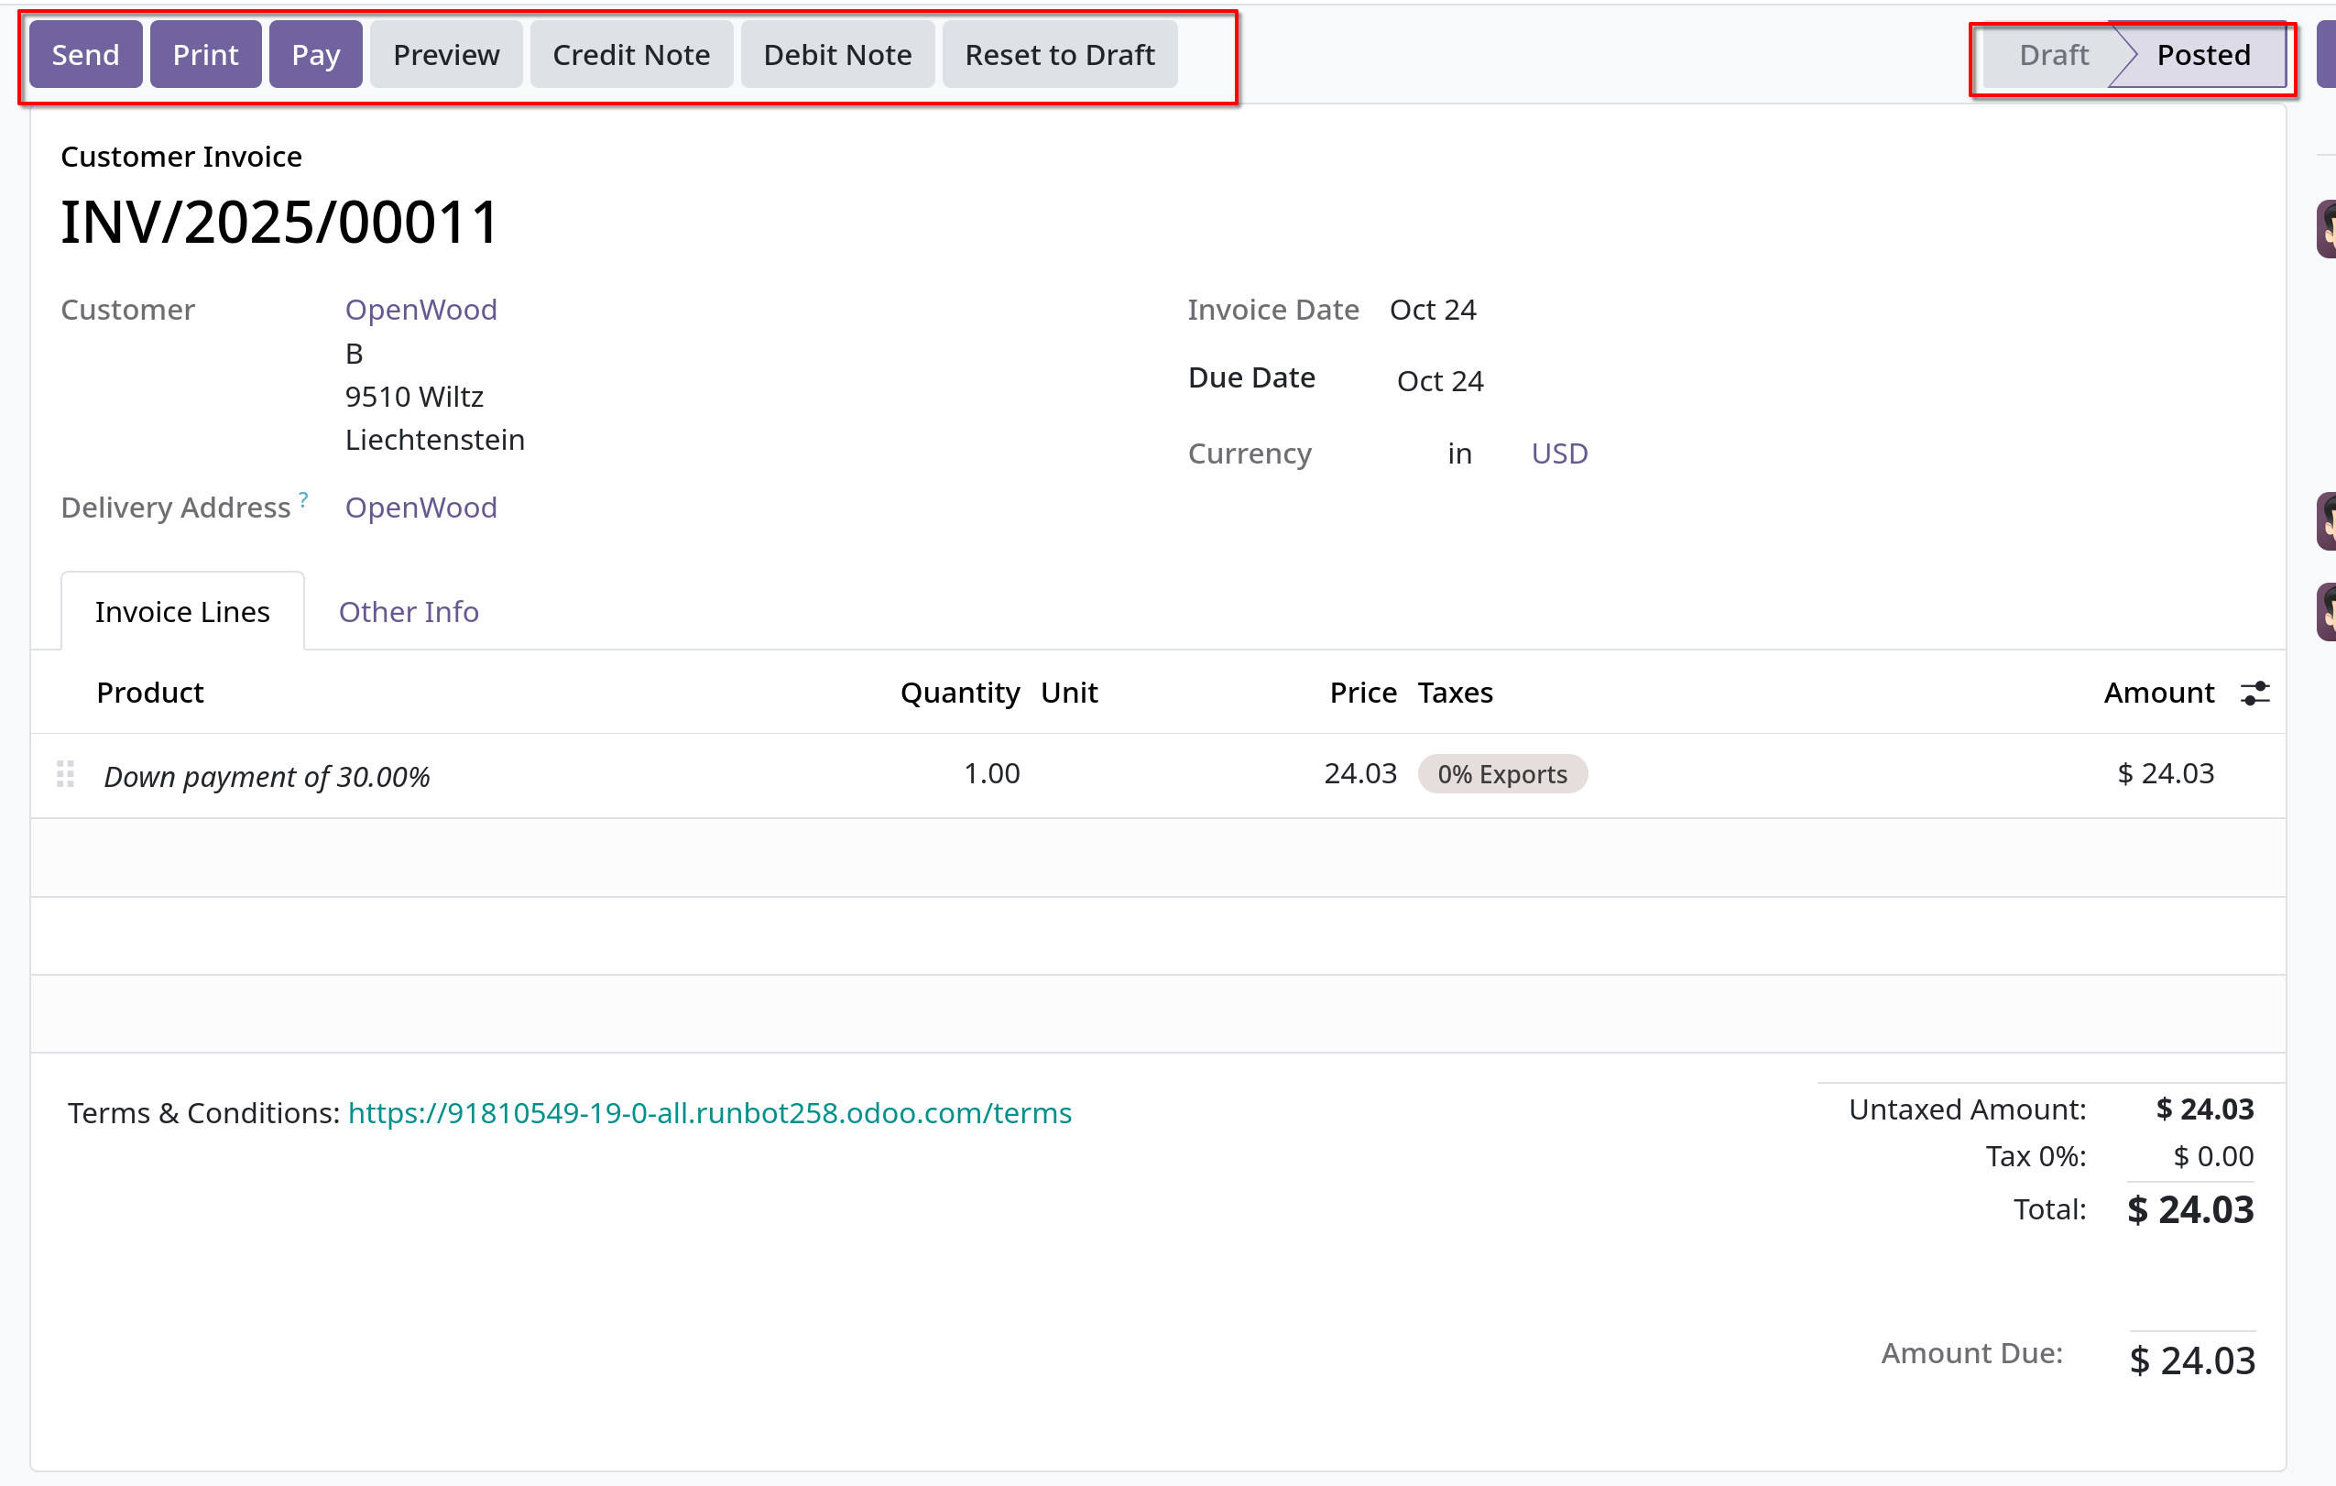
Task: Click the Total $ 24.03 value
Action: [2190, 1209]
